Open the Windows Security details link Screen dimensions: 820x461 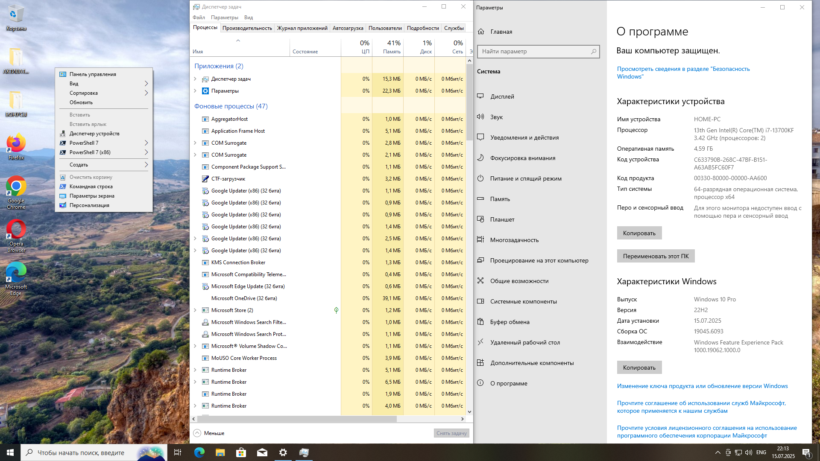tap(683, 73)
